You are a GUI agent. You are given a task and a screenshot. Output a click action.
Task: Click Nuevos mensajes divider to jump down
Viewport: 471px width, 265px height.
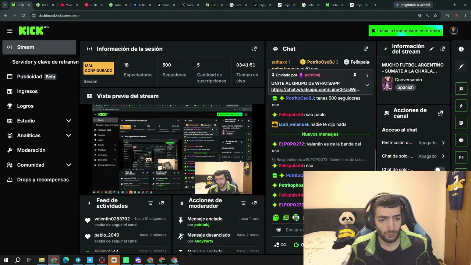point(320,134)
